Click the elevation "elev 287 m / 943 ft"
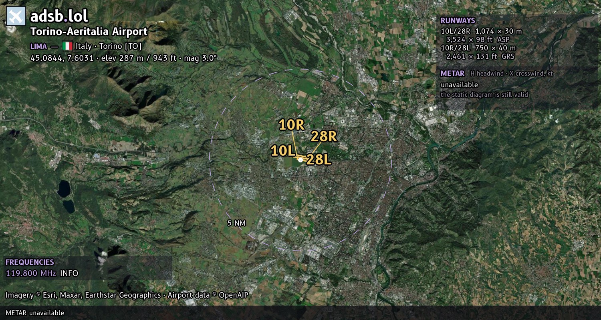601x320 pixels. [x=139, y=58]
